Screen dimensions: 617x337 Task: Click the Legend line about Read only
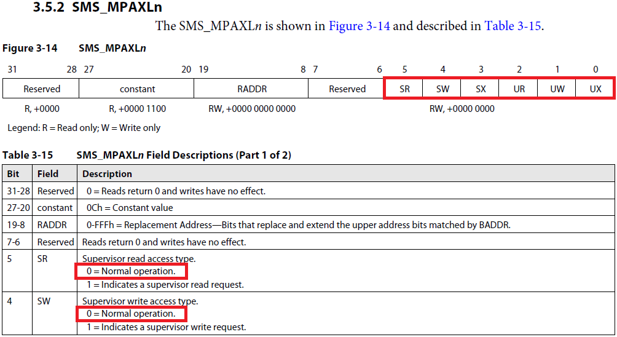[x=84, y=128]
